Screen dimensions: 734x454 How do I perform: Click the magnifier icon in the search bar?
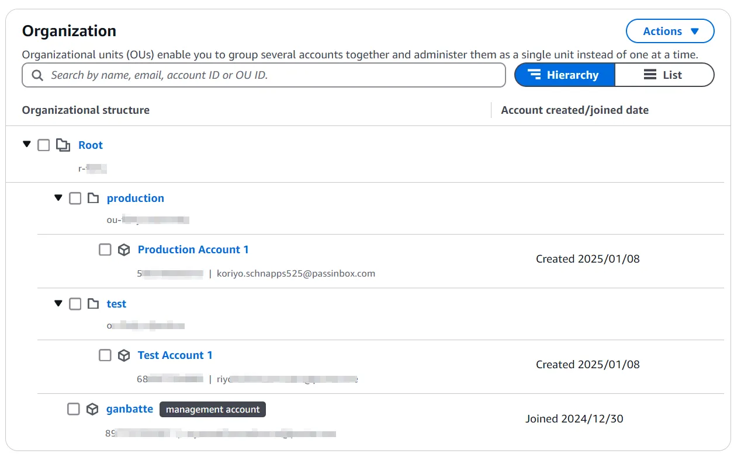click(x=36, y=75)
